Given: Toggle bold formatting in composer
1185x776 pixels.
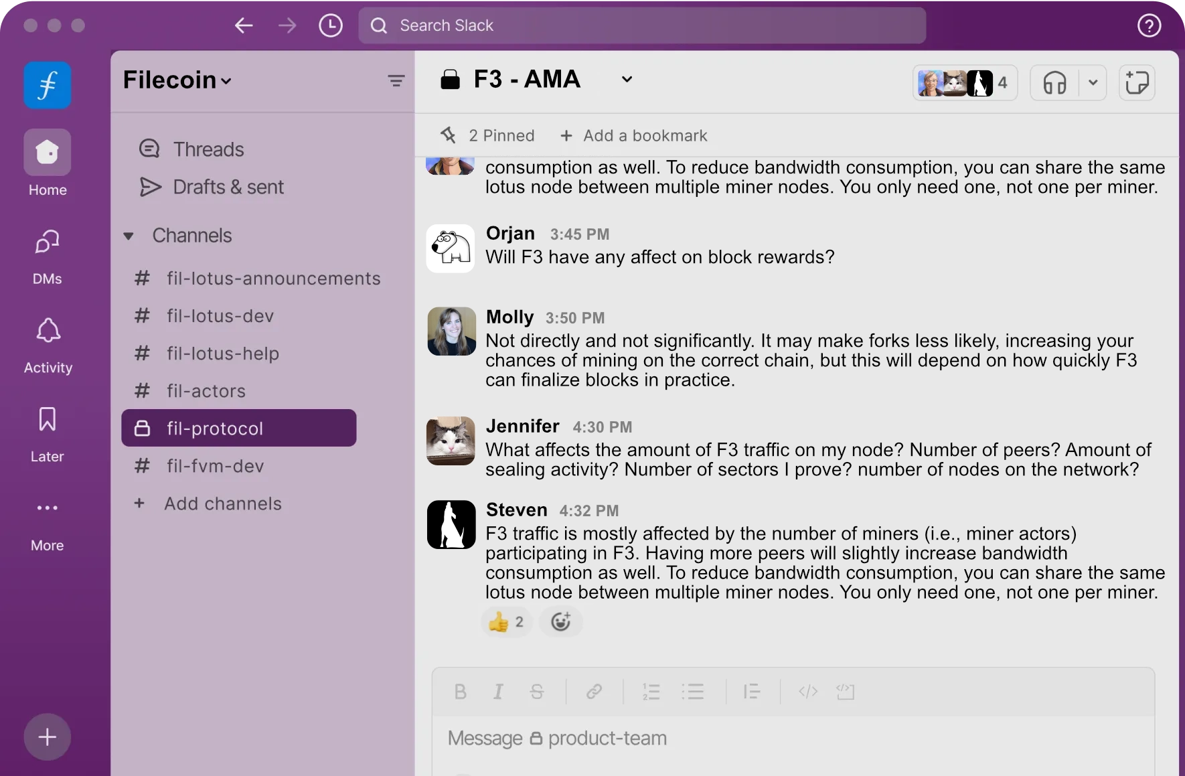Looking at the screenshot, I should [460, 692].
